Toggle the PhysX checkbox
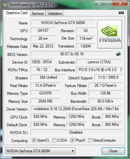Screen dimensions: 130x159 [72, 140]
